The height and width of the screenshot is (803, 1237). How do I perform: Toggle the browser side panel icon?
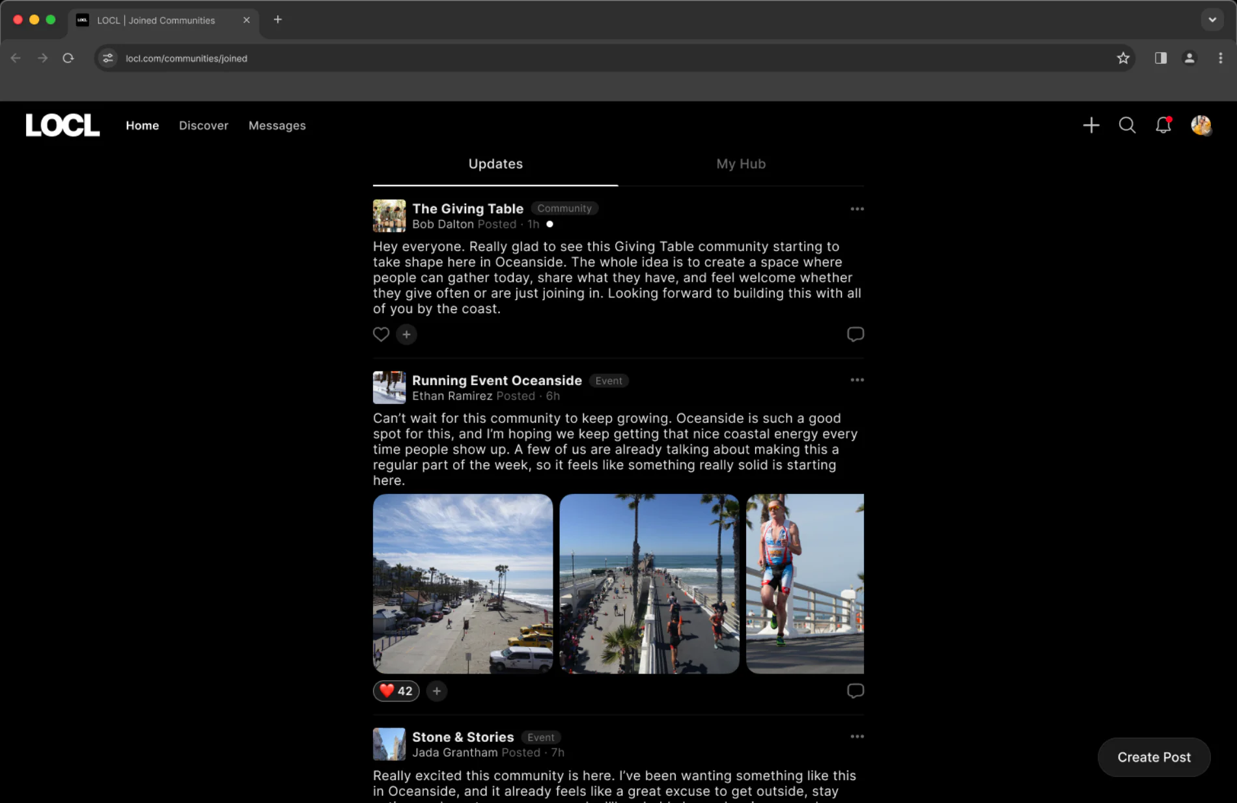[x=1161, y=58]
